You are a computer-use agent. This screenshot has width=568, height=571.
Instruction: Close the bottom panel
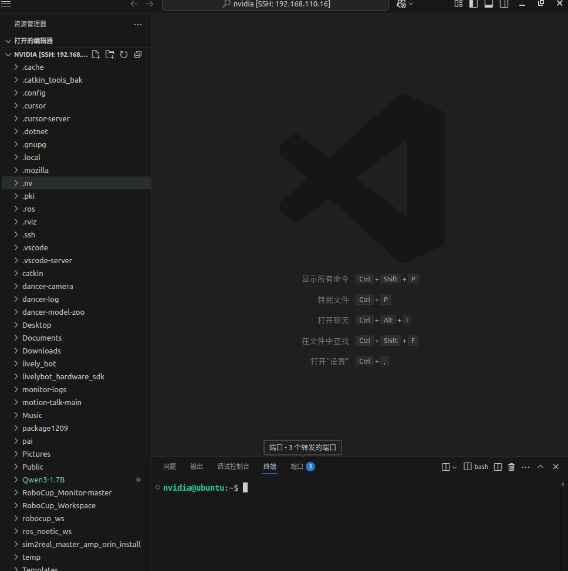click(x=556, y=467)
